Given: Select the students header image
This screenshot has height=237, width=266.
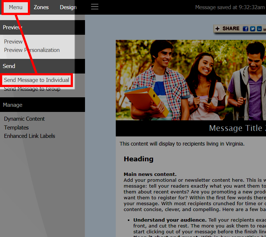Looking at the screenshot, I should 191,80.
